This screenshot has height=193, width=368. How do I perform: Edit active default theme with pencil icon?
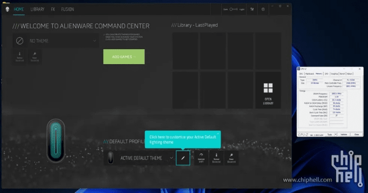pos(183,158)
